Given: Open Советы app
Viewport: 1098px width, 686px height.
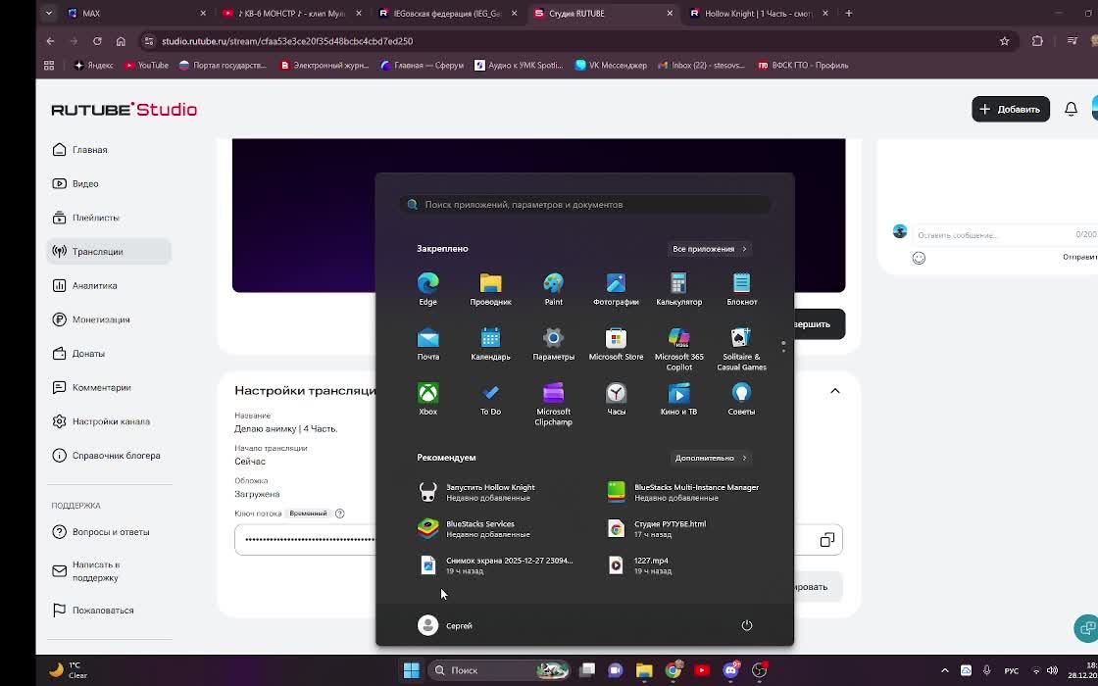Looking at the screenshot, I should 741,399.
